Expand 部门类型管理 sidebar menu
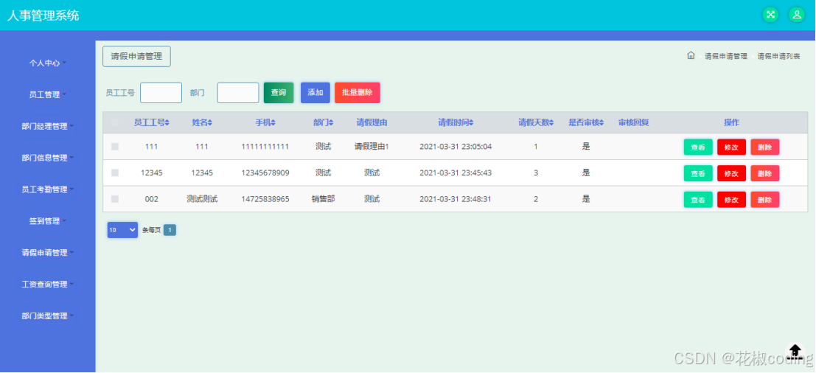The width and height of the screenshot is (816, 373). coord(47,316)
